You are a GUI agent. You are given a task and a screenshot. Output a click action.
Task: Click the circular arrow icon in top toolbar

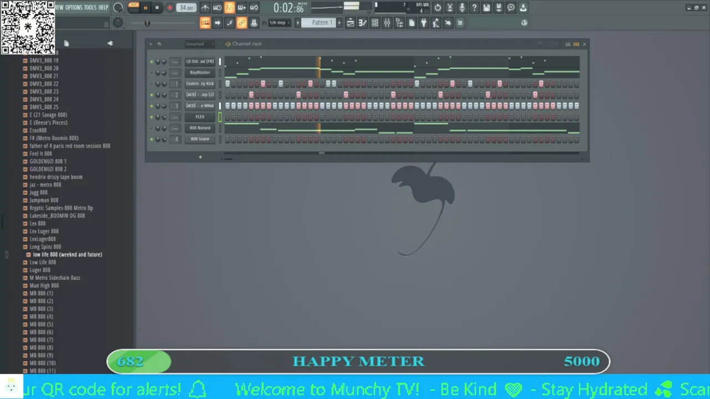click(438, 8)
